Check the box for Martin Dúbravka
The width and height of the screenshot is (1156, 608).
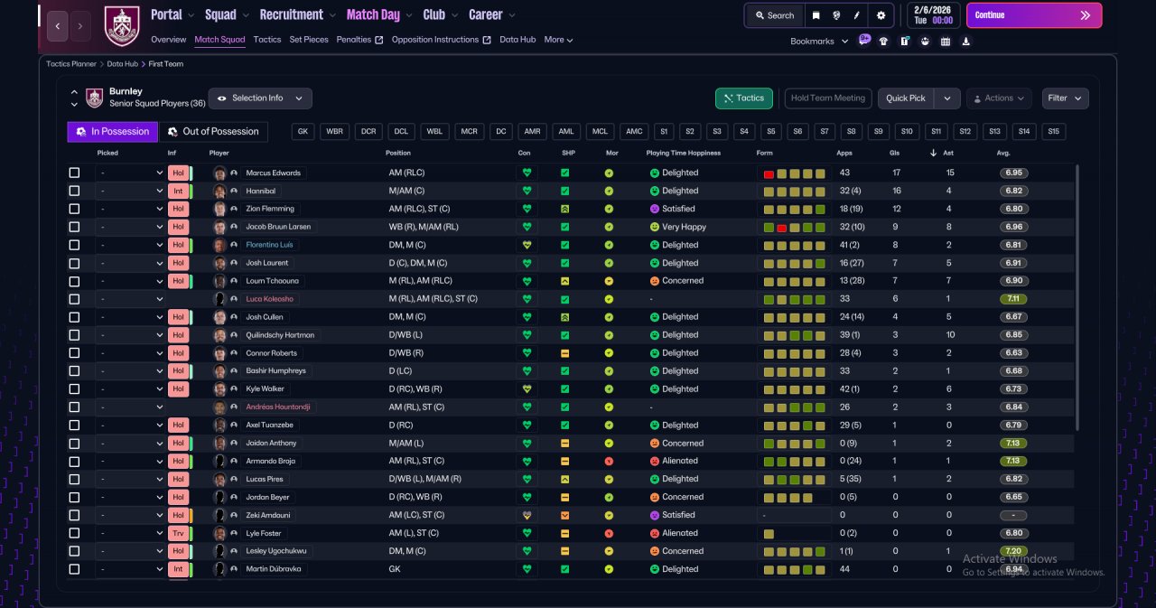[74, 569]
